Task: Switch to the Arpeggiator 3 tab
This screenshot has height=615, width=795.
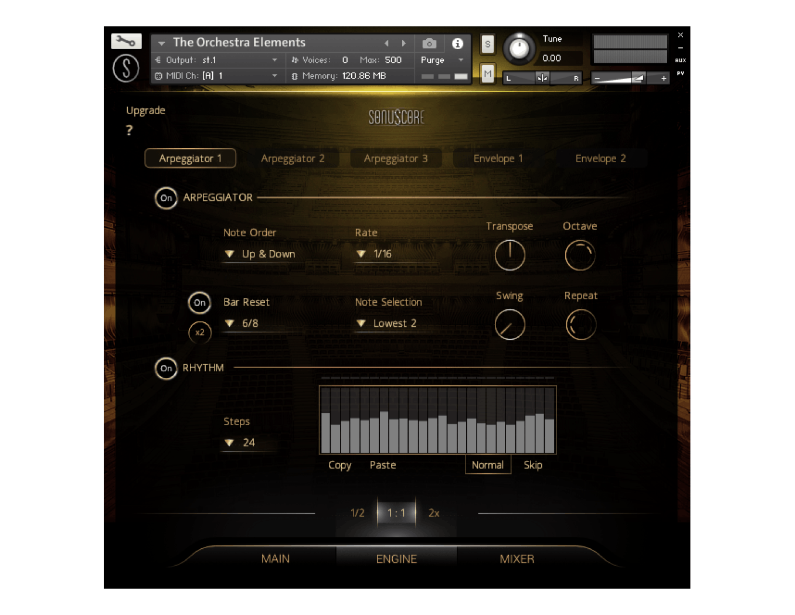Action: [x=396, y=158]
